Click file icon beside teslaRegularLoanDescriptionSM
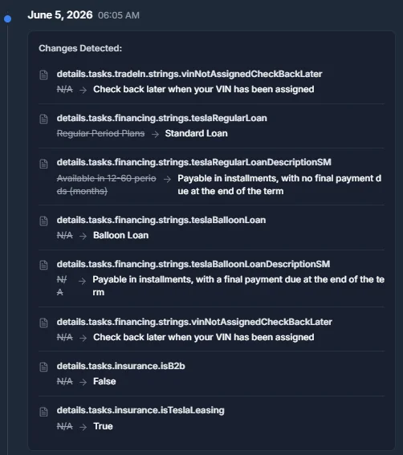403x455 pixels. tap(43, 164)
